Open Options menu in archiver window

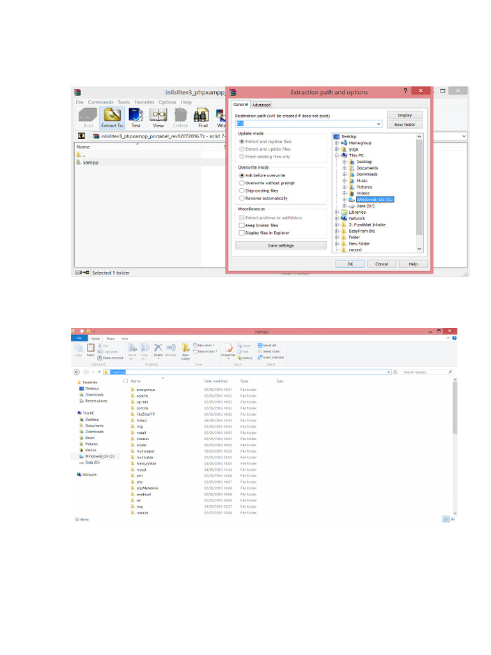pos(167,102)
